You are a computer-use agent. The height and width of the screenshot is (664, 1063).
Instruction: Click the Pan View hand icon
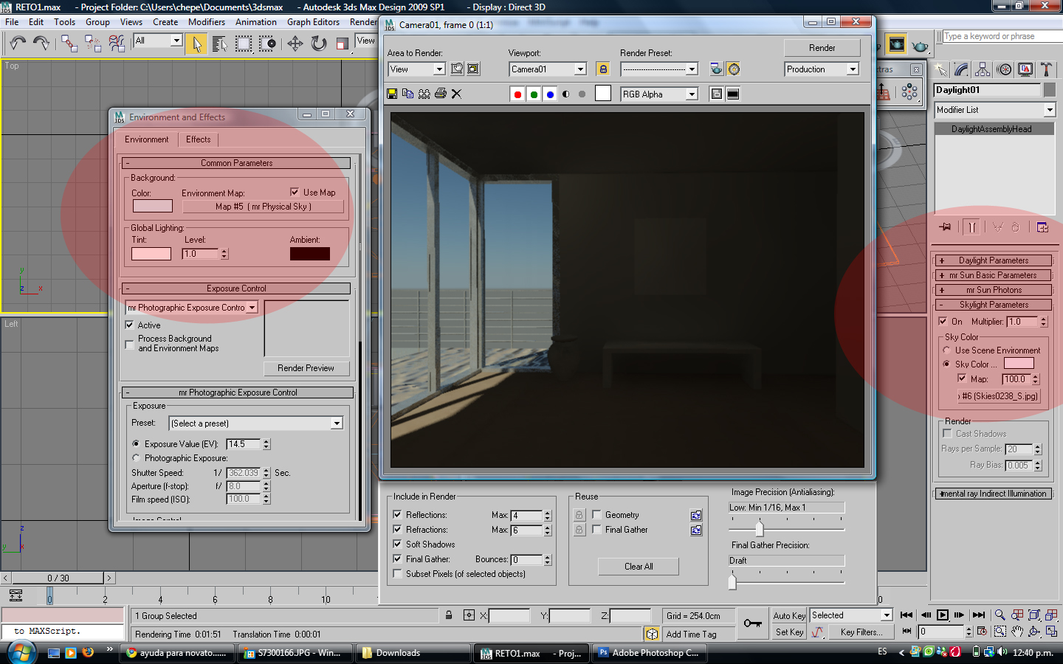[1017, 632]
